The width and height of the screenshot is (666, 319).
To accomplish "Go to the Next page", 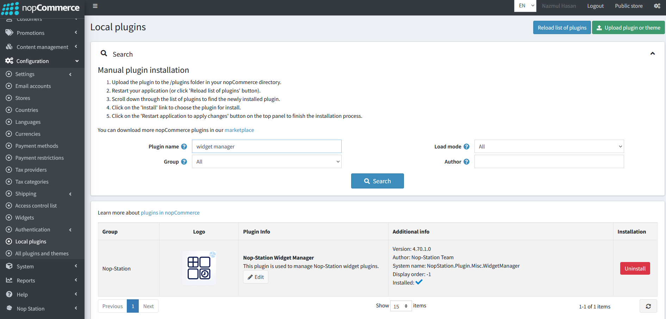I will pyautogui.click(x=148, y=306).
